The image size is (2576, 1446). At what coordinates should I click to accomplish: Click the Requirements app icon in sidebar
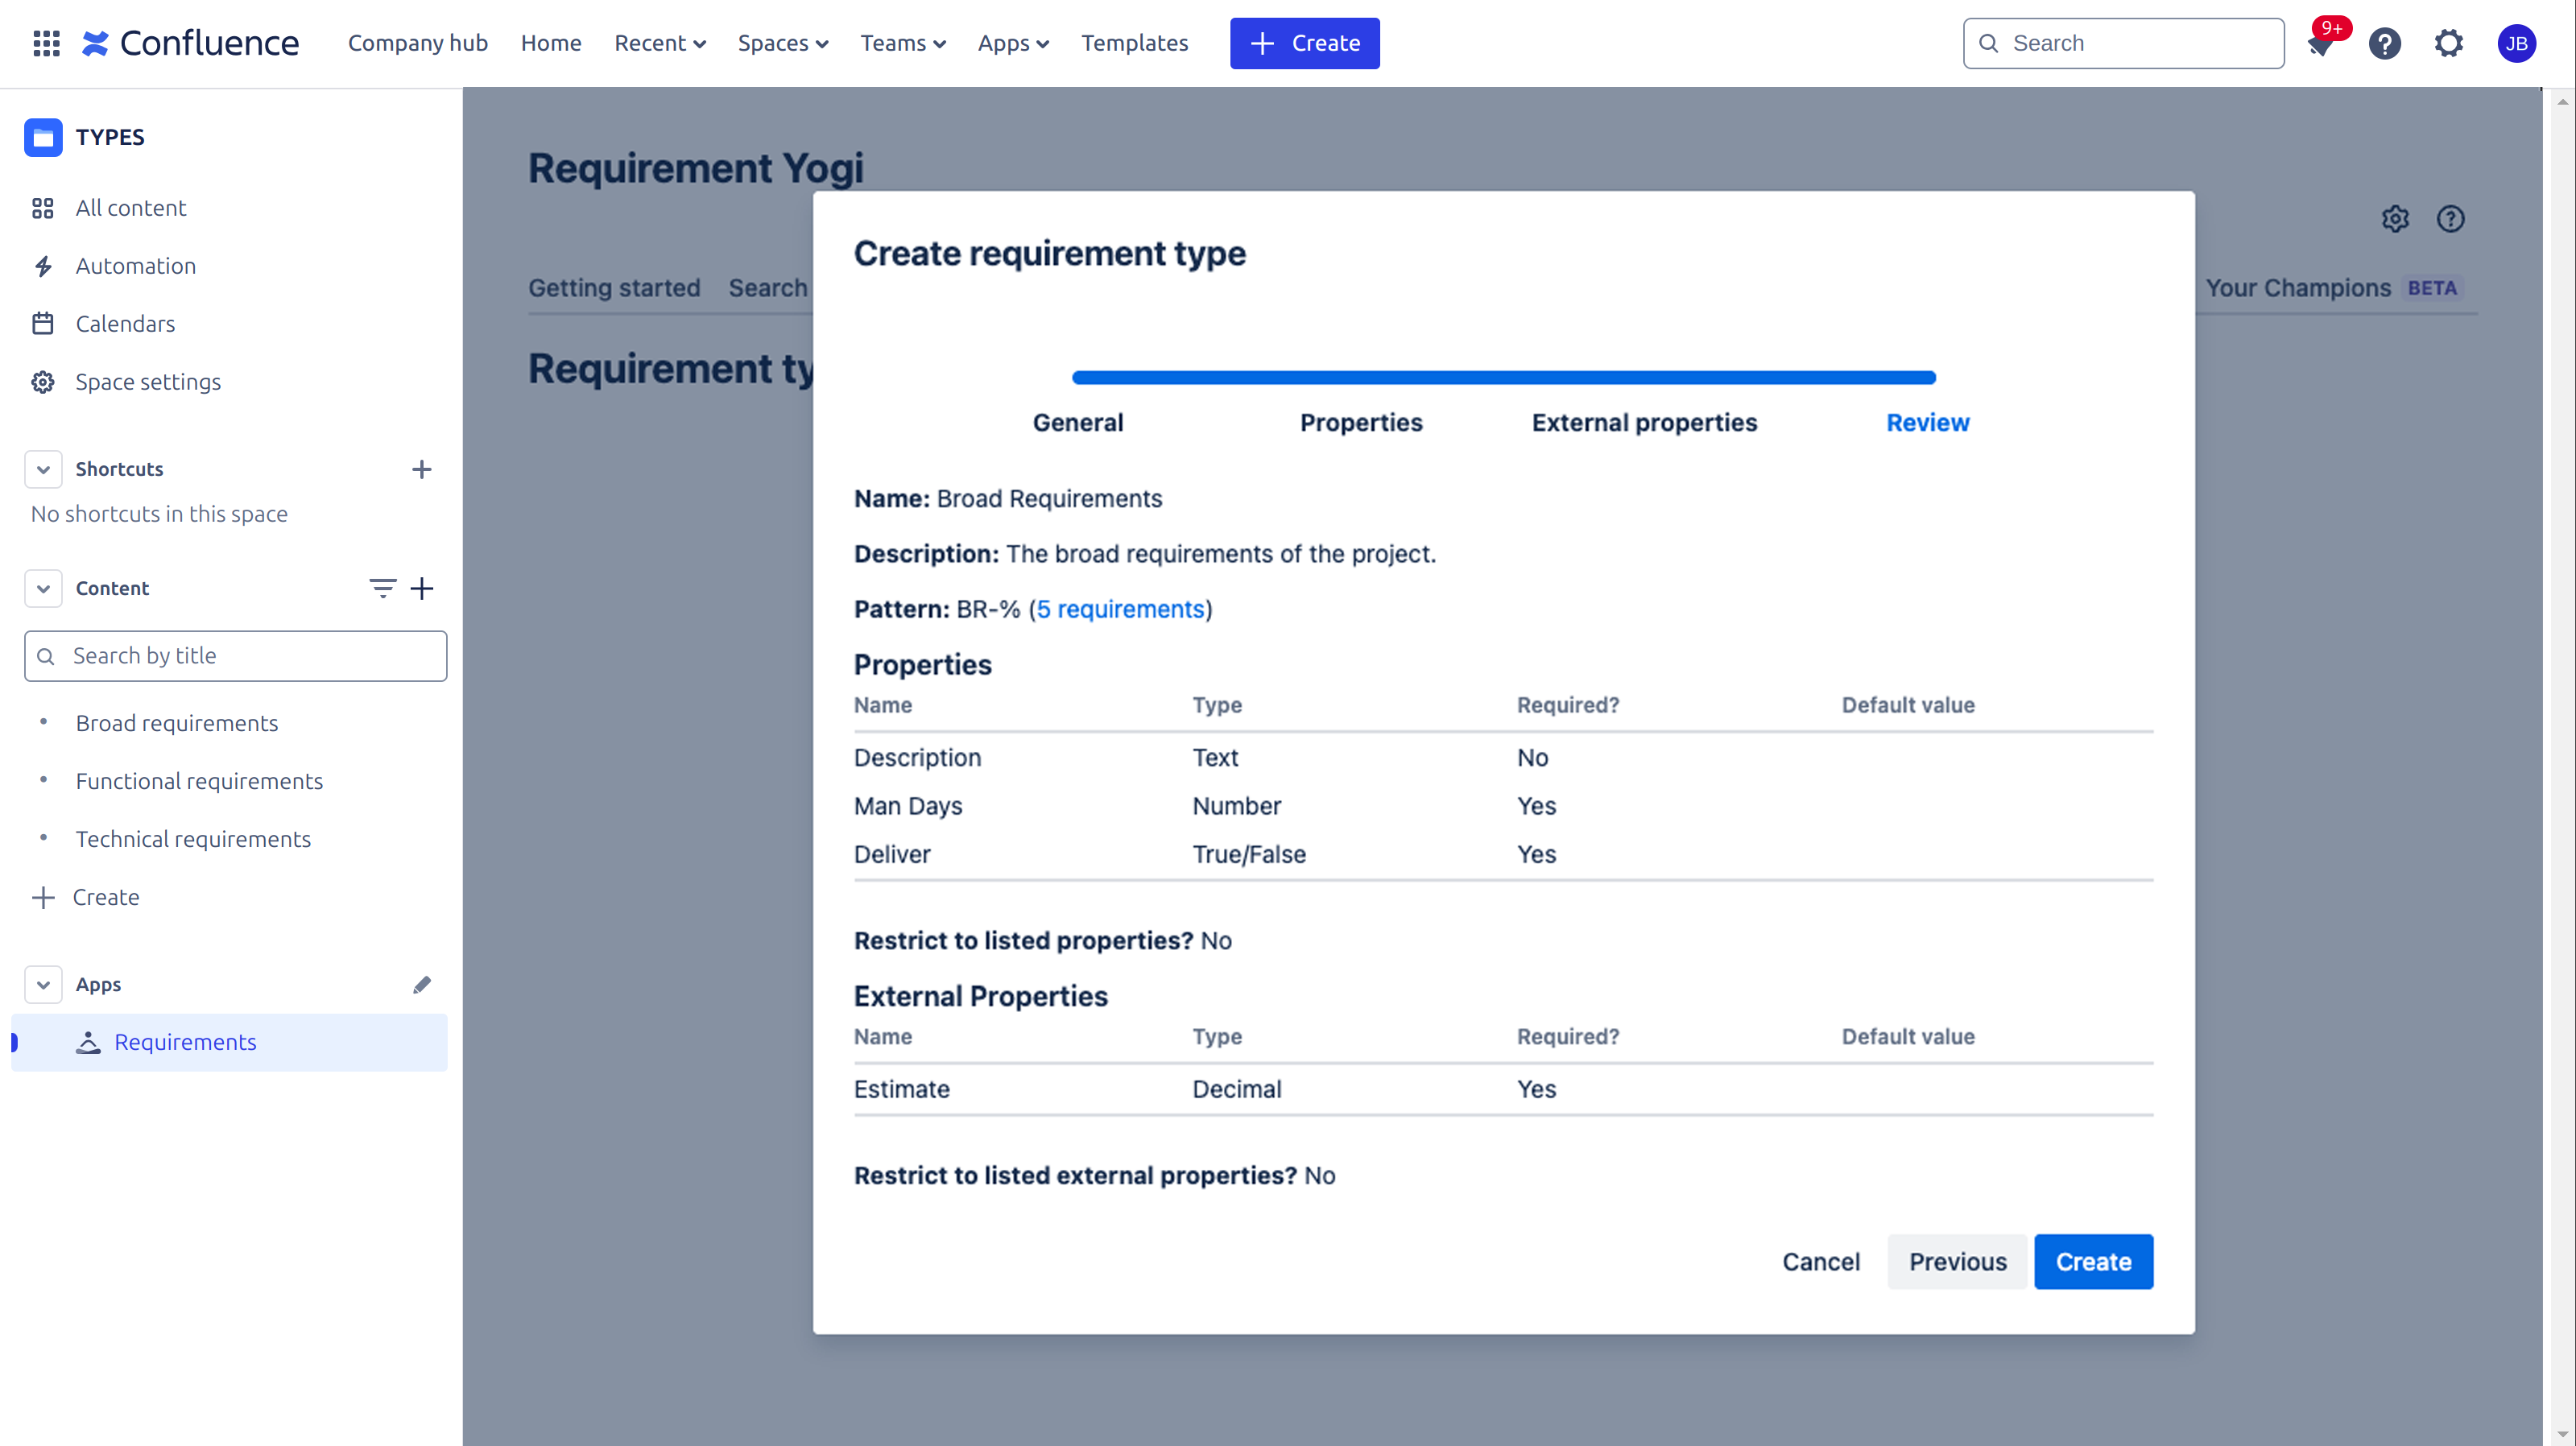tap(88, 1043)
